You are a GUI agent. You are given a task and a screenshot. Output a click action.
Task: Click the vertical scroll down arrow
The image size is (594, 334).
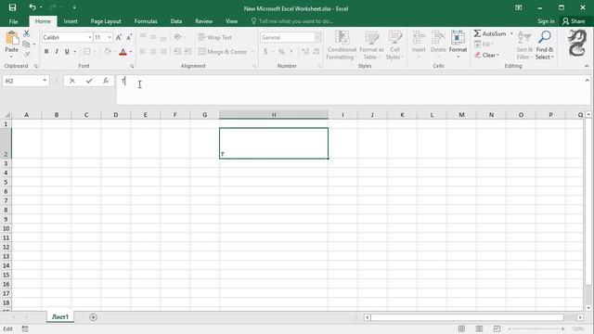click(x=588, y=308)
